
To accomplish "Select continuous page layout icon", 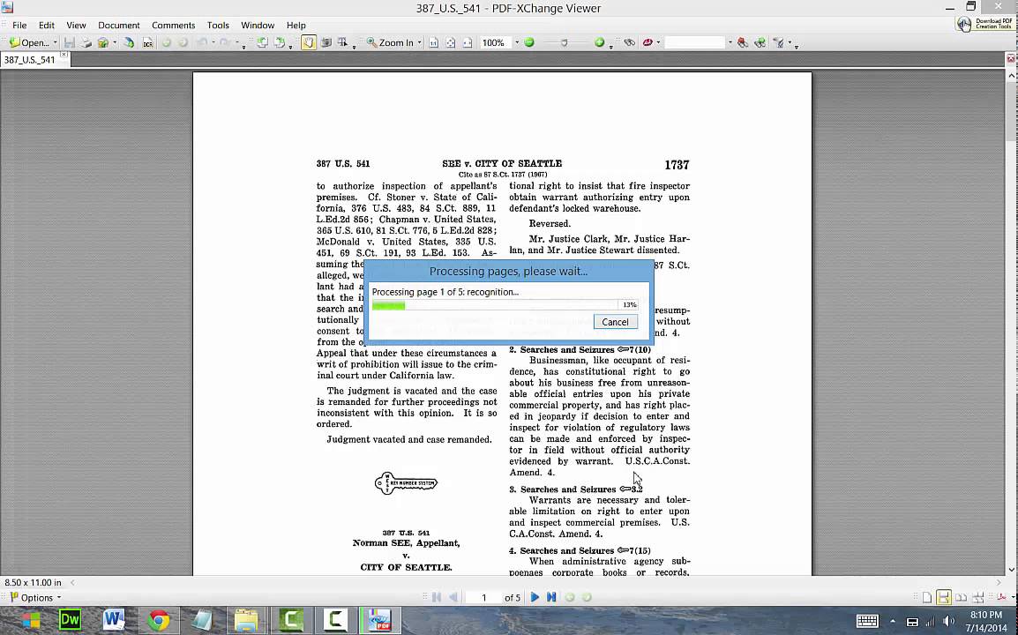I will coord(944,597).
